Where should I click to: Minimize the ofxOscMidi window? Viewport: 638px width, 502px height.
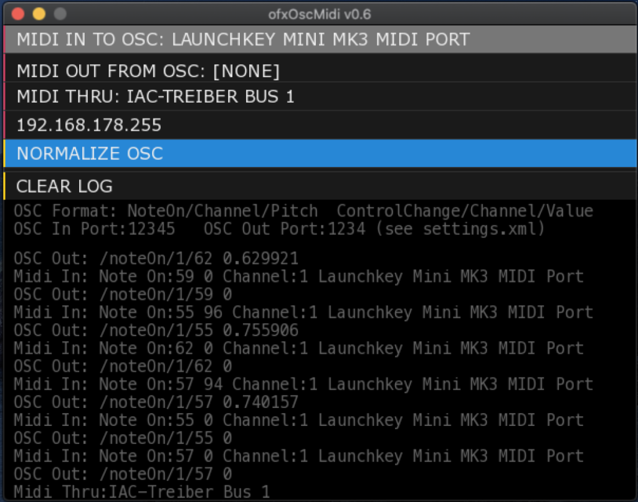pyautogui.click(x=39, y=14)
